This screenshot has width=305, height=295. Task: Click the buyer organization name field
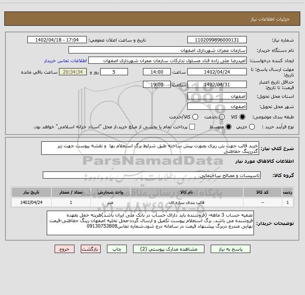tap(158, 50)
